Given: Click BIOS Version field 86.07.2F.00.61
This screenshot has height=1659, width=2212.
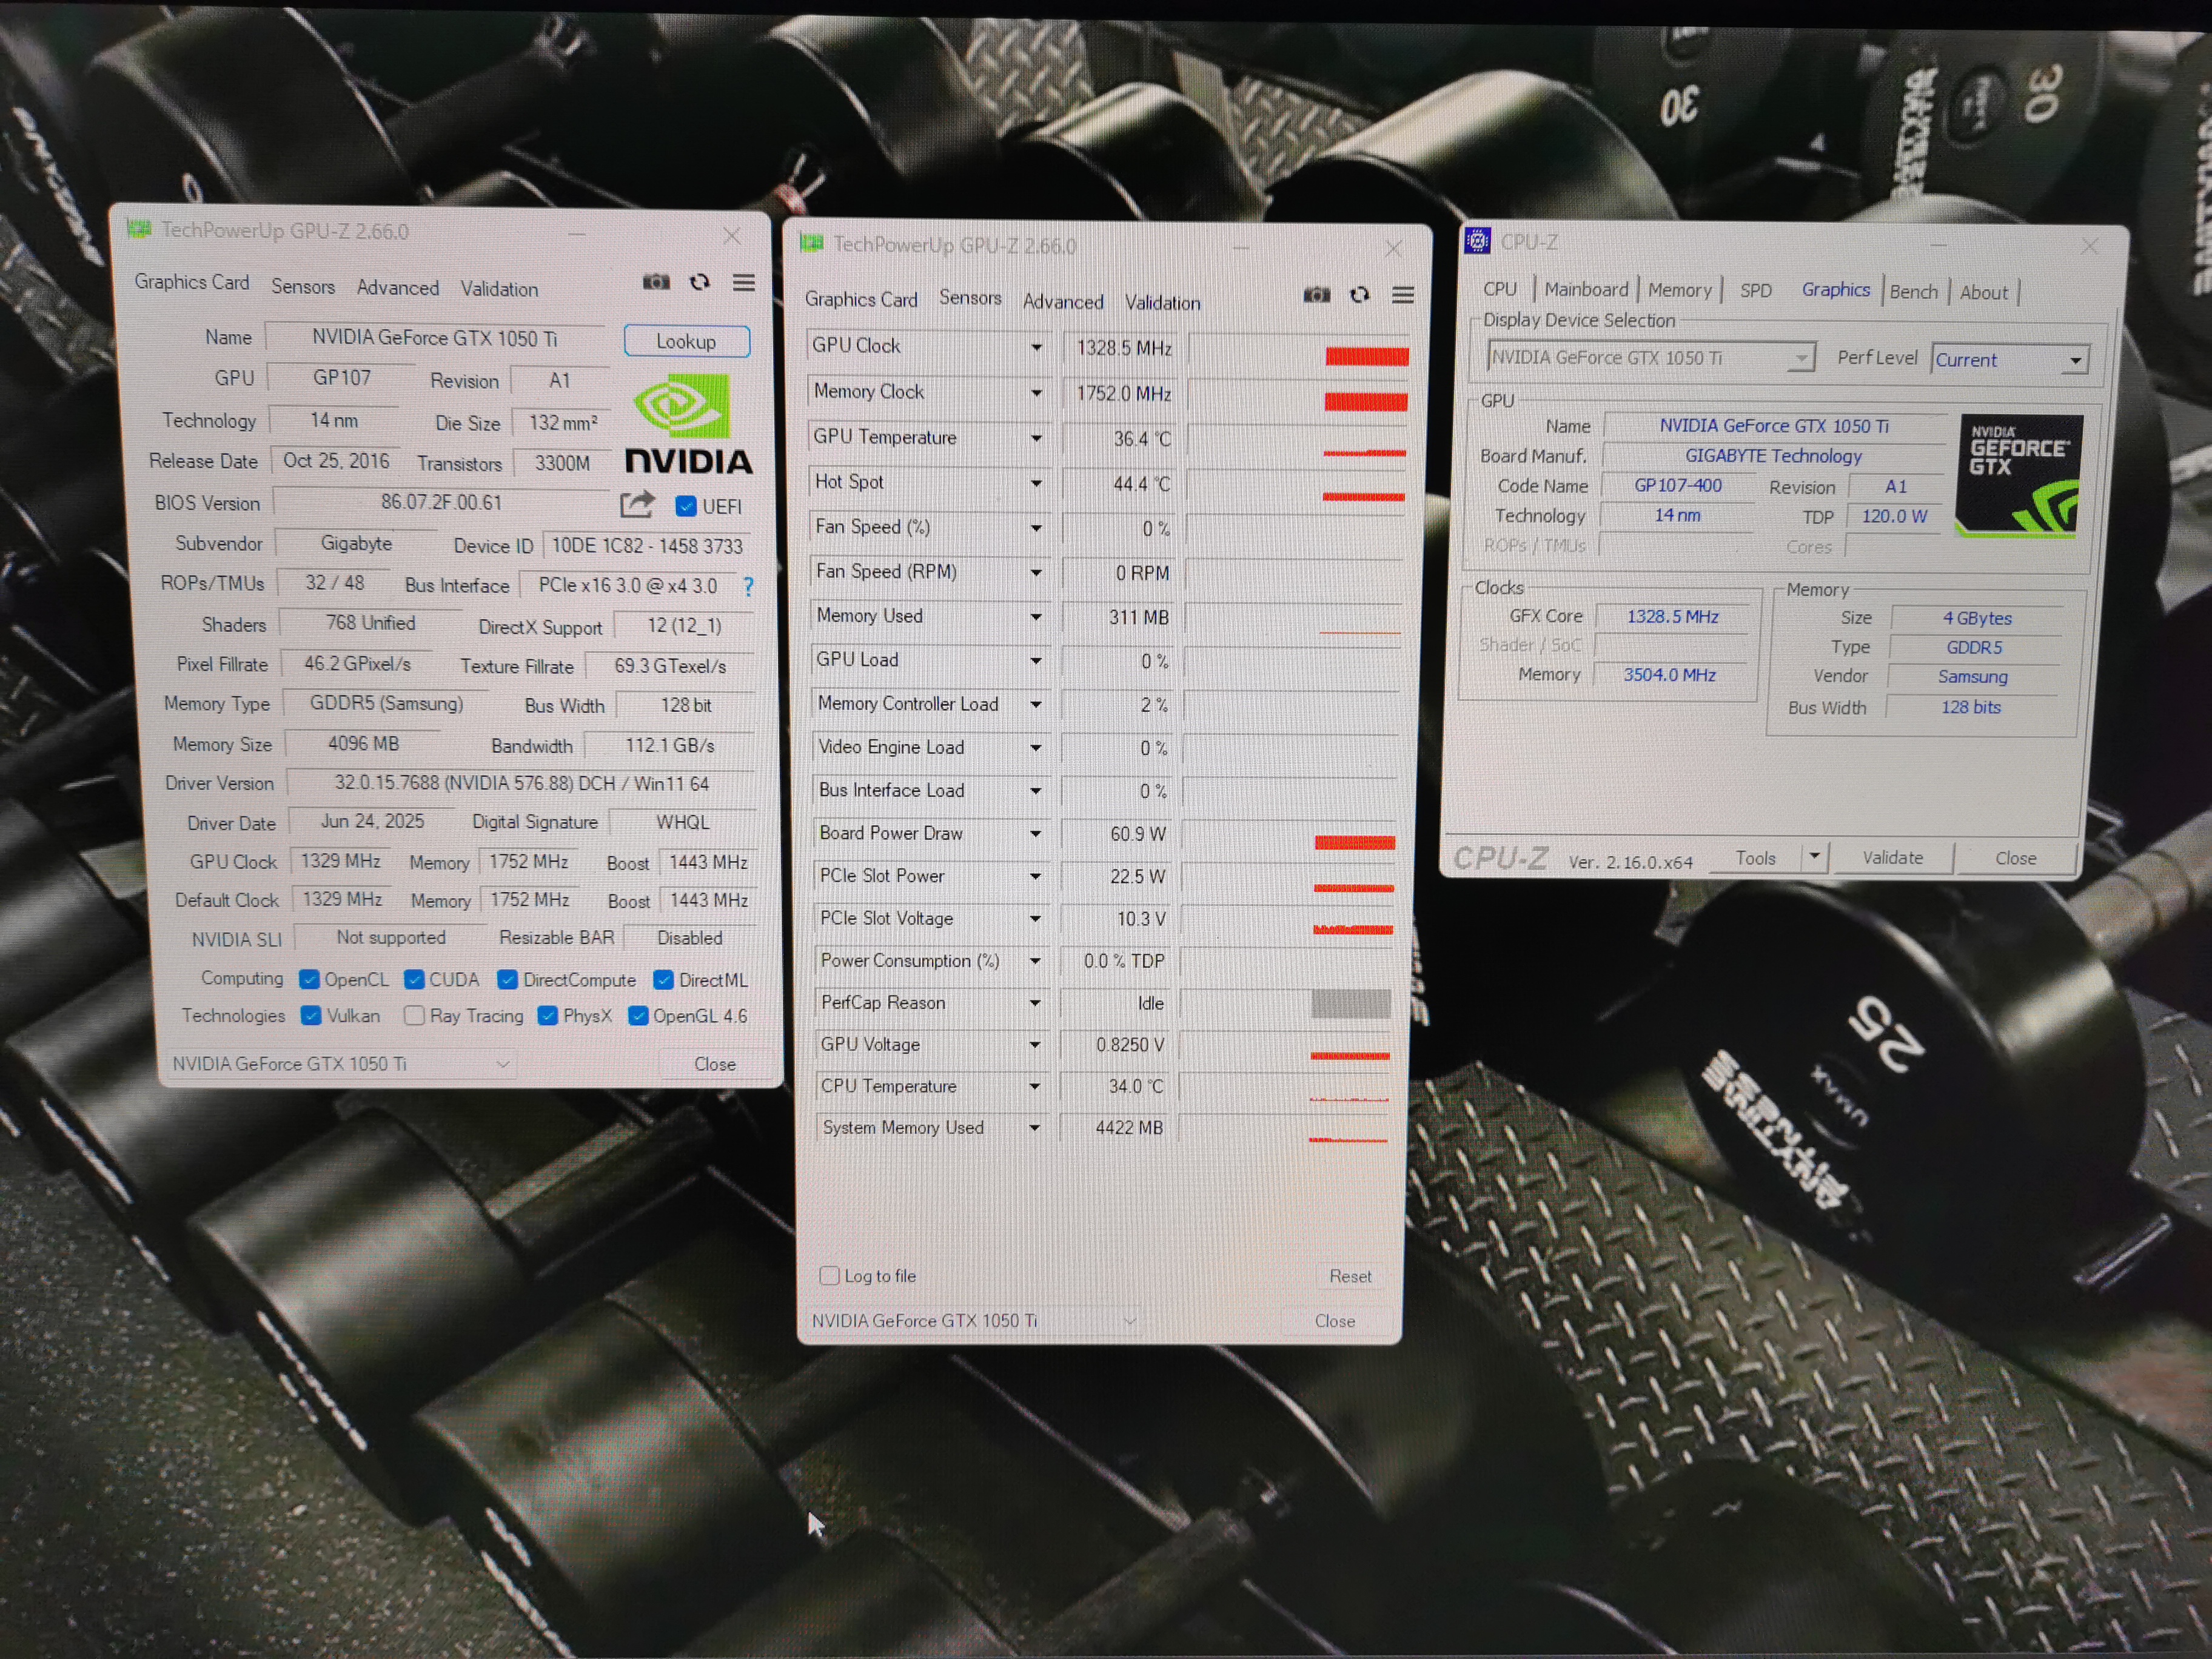Looking at the screenshot, I should pos(441,502).
